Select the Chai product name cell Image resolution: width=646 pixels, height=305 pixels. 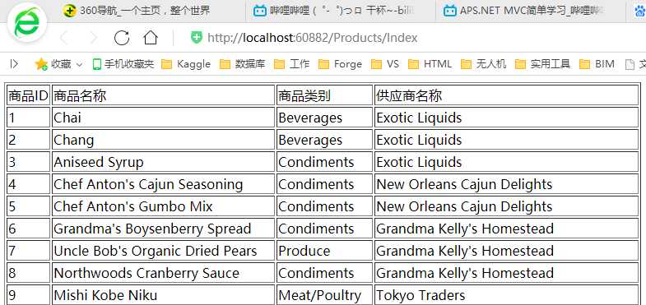[163, 118]
